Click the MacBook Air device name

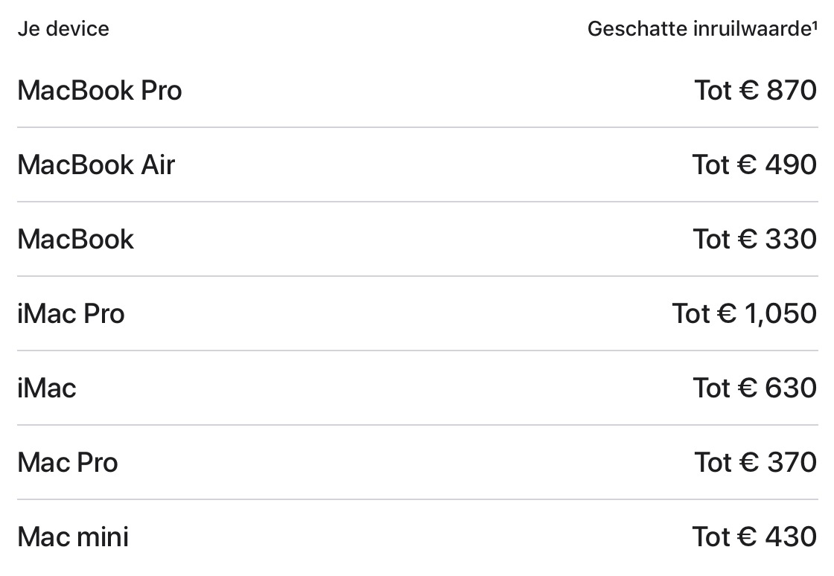96,164
